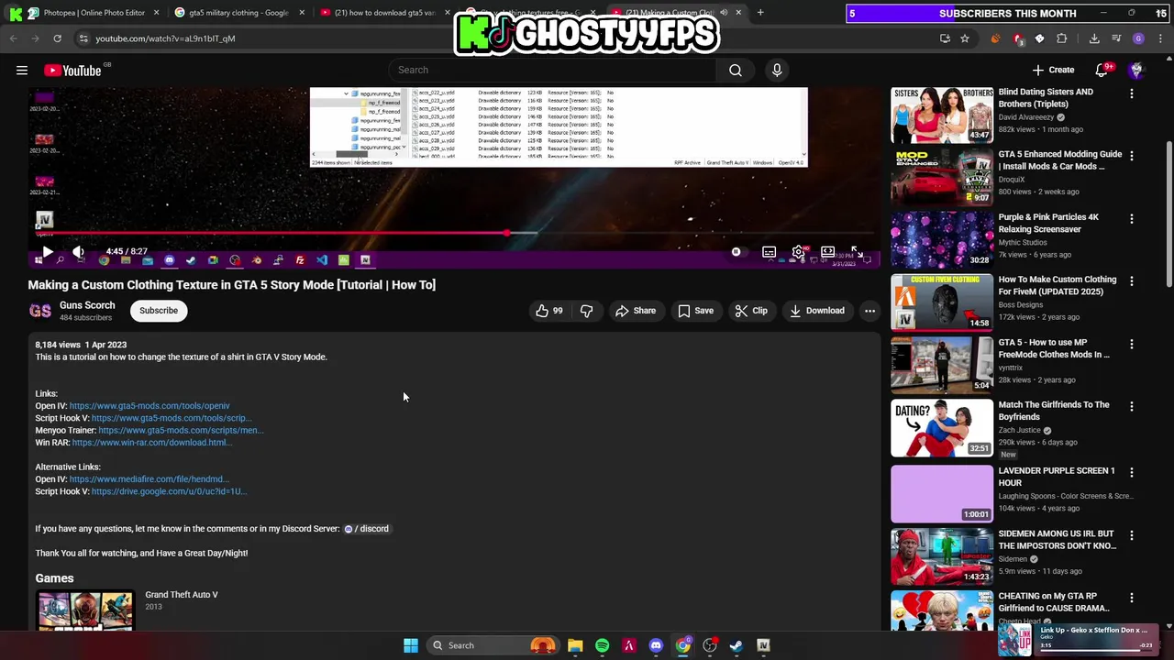This screenshot has width=1174, height=660.
Task: Open the Script Hook V Google Drive link
Action: (169, 491)
